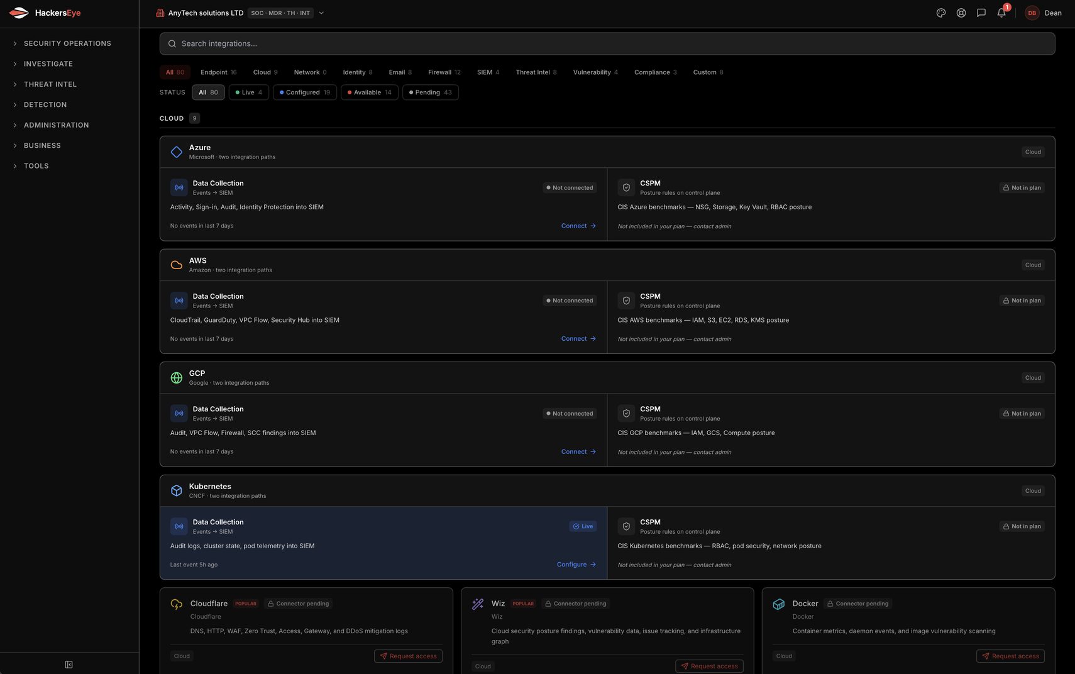
Task: Filter status by Pending
Action: click(x=431, y=92)
